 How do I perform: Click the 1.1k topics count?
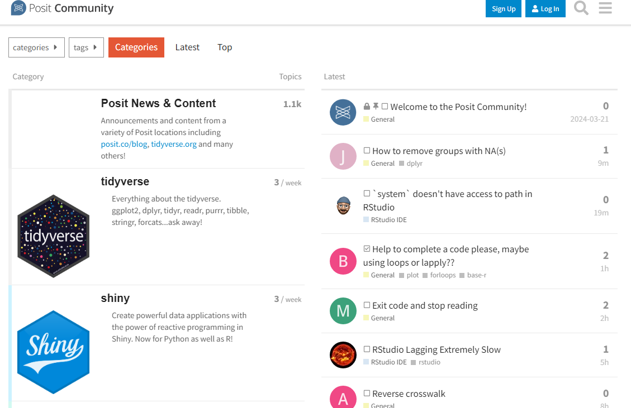pyautogui.click(x=292, y=104)
